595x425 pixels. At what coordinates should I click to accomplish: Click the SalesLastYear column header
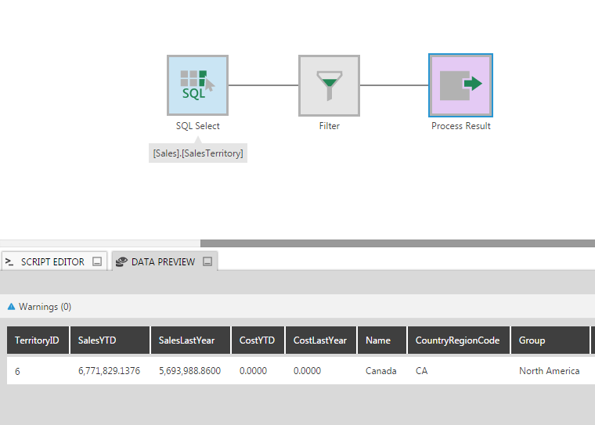pos(190,340)
